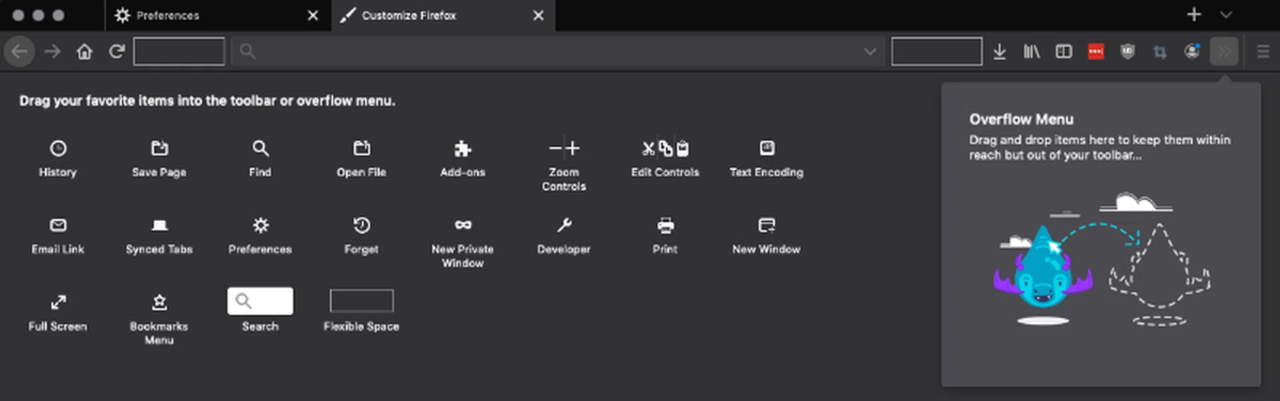1280x401 pixels.
Task: Click the New Private Window mask icon
Action: 463,225
